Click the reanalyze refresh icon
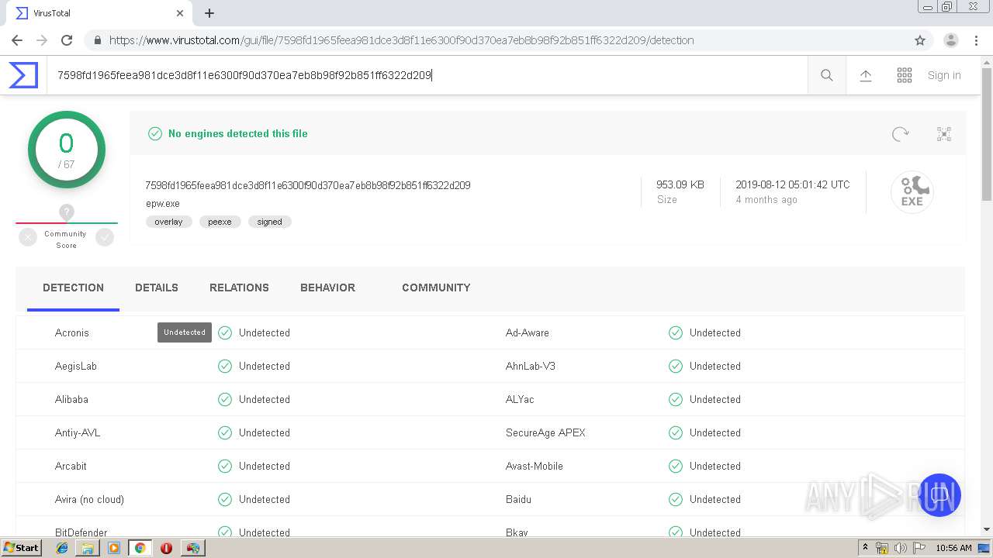This screenshot has width=993, height=558. (x=900, y=134)
